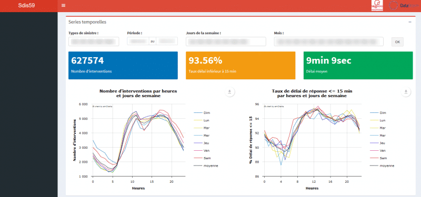Download the response delay rate chart

click(406, 92)
